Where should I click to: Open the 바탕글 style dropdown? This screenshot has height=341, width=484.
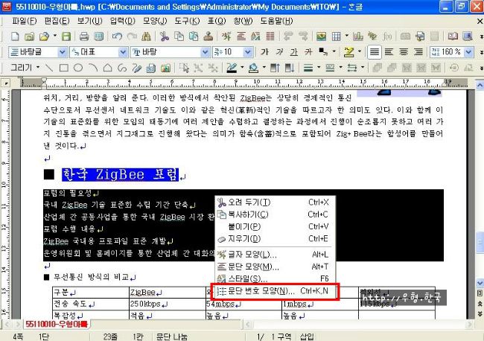[x=62, y=52]
